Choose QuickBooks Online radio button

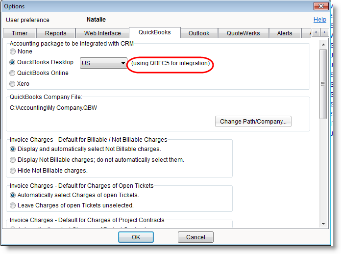(x=12, y=73)
